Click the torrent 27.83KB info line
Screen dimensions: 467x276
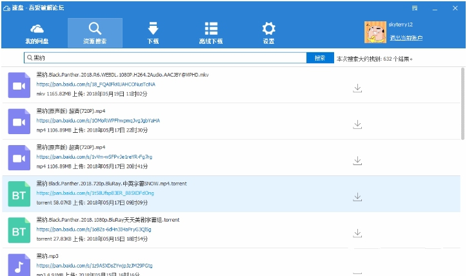coord(92,239)
